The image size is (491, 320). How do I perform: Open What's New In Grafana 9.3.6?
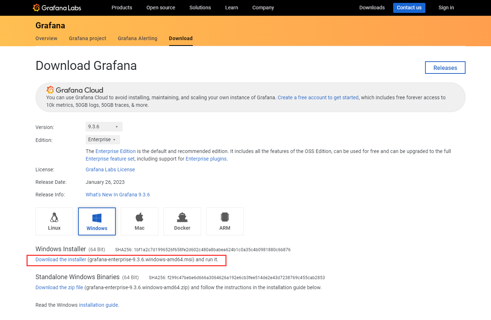coord(118,195)
